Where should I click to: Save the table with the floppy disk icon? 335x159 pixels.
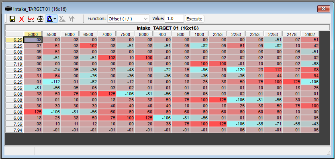(x=12, y=19)
